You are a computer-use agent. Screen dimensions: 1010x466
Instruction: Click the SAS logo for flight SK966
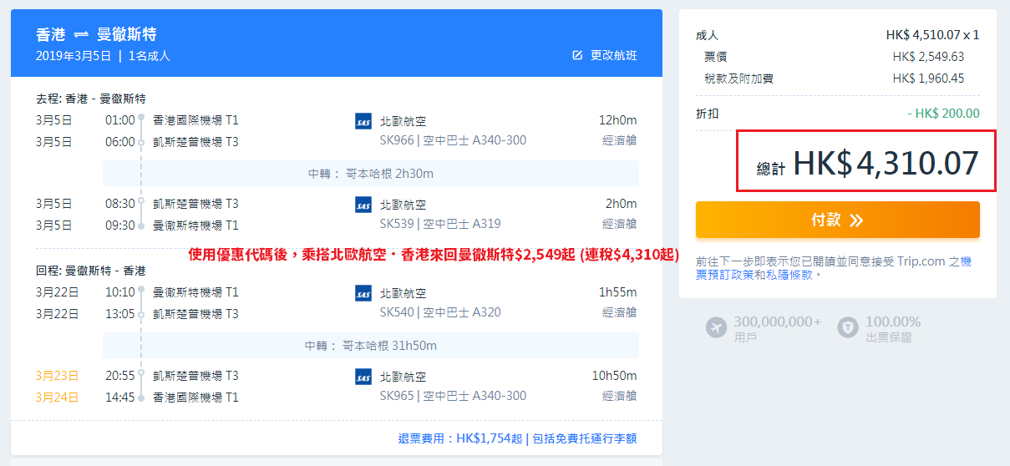[x=363, y=121]
